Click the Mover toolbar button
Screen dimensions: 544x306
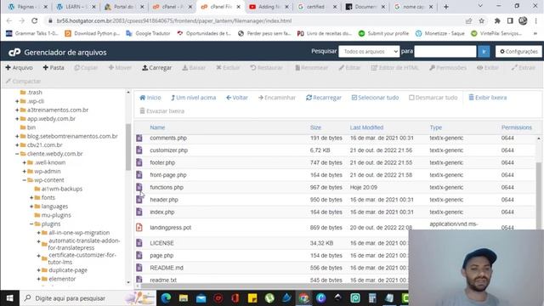pyautogui.click(x=120, y=68)
